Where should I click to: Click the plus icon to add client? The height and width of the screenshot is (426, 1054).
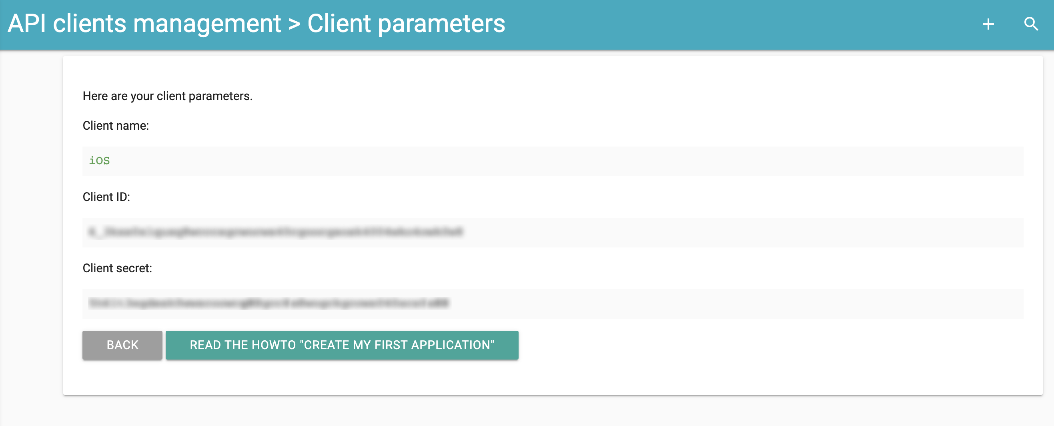click(988, 24)
